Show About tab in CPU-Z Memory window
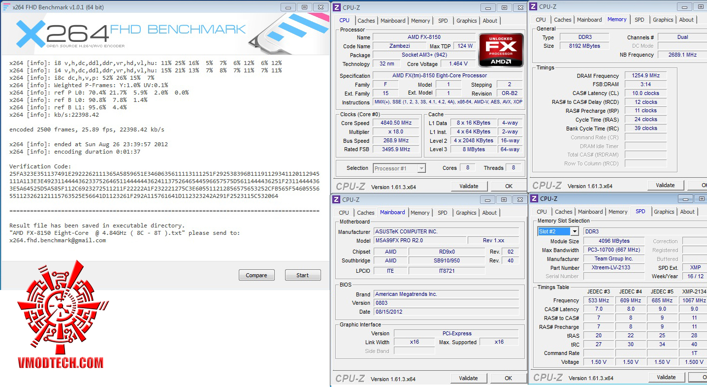Image resolution: width=707 pixels, height=387 pixels. (687, 20)
